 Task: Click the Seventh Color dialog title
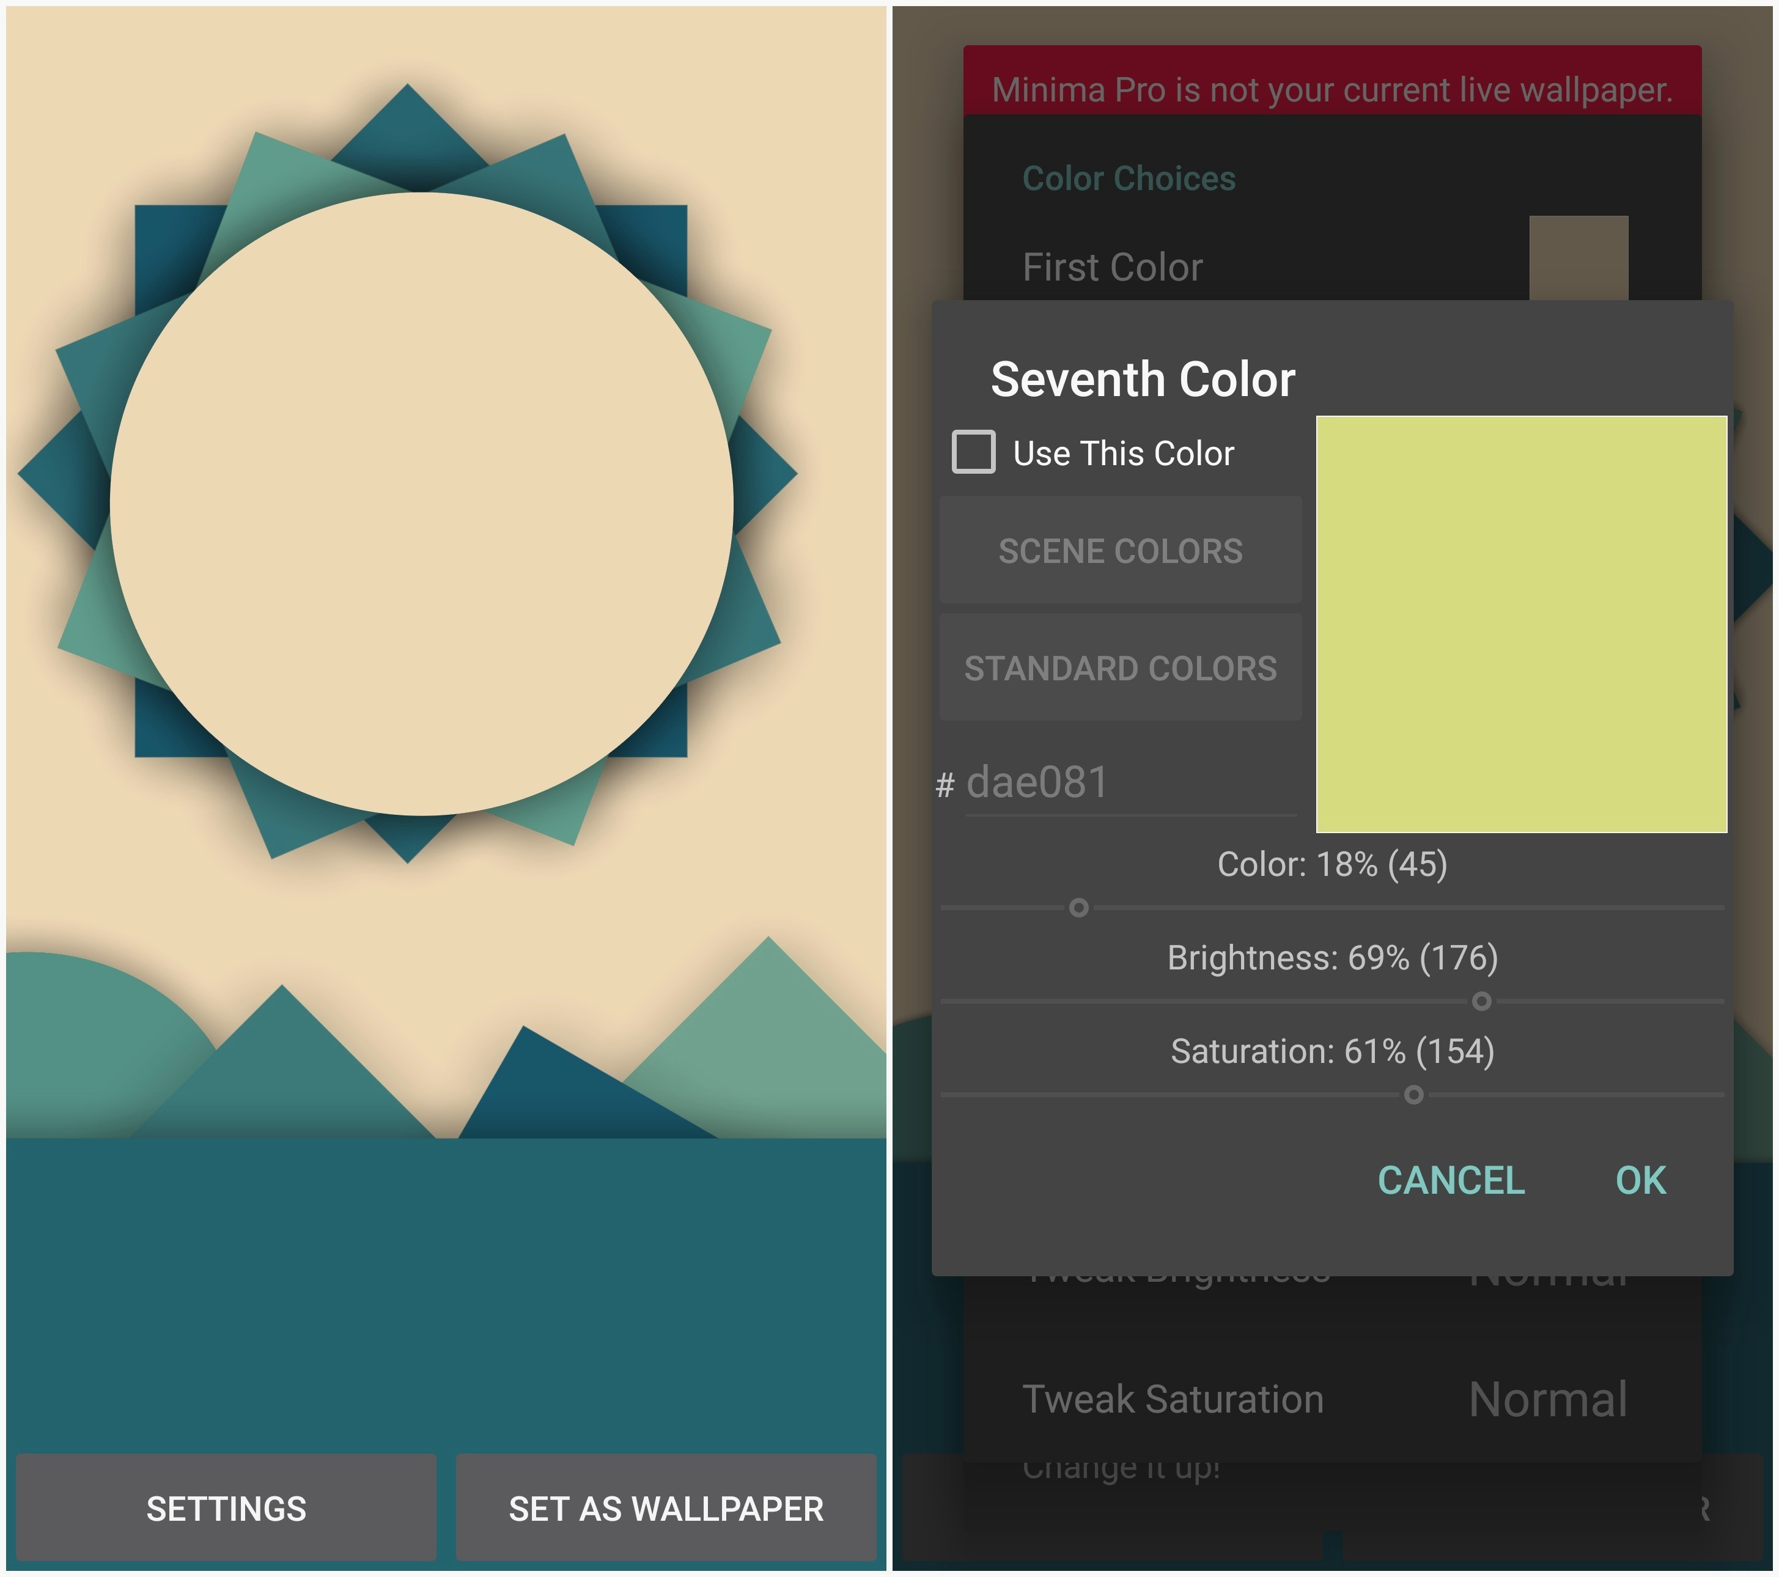tap(1143, 380)
